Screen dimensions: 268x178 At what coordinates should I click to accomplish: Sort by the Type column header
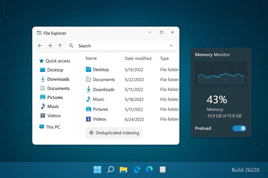pyautogui.click(x=164, y=58)
